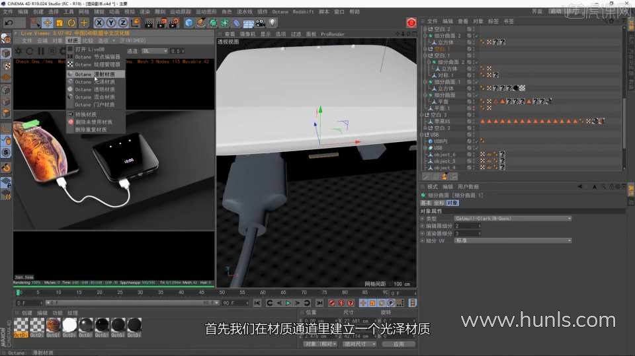The height and width of the screenshot is (356, 635).
Task: Click the light bulb icon in toolbar
Action: 272,23
